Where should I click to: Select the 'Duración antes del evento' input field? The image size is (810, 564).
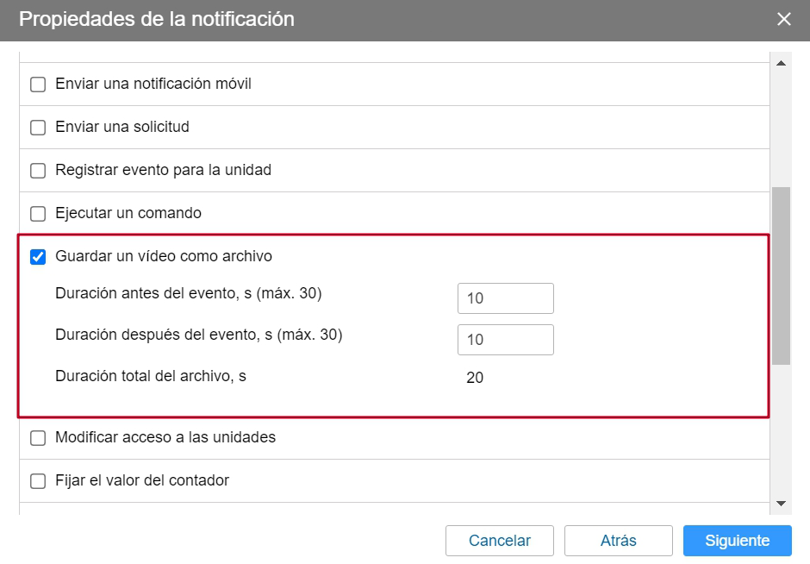click(x=505, y=298)
